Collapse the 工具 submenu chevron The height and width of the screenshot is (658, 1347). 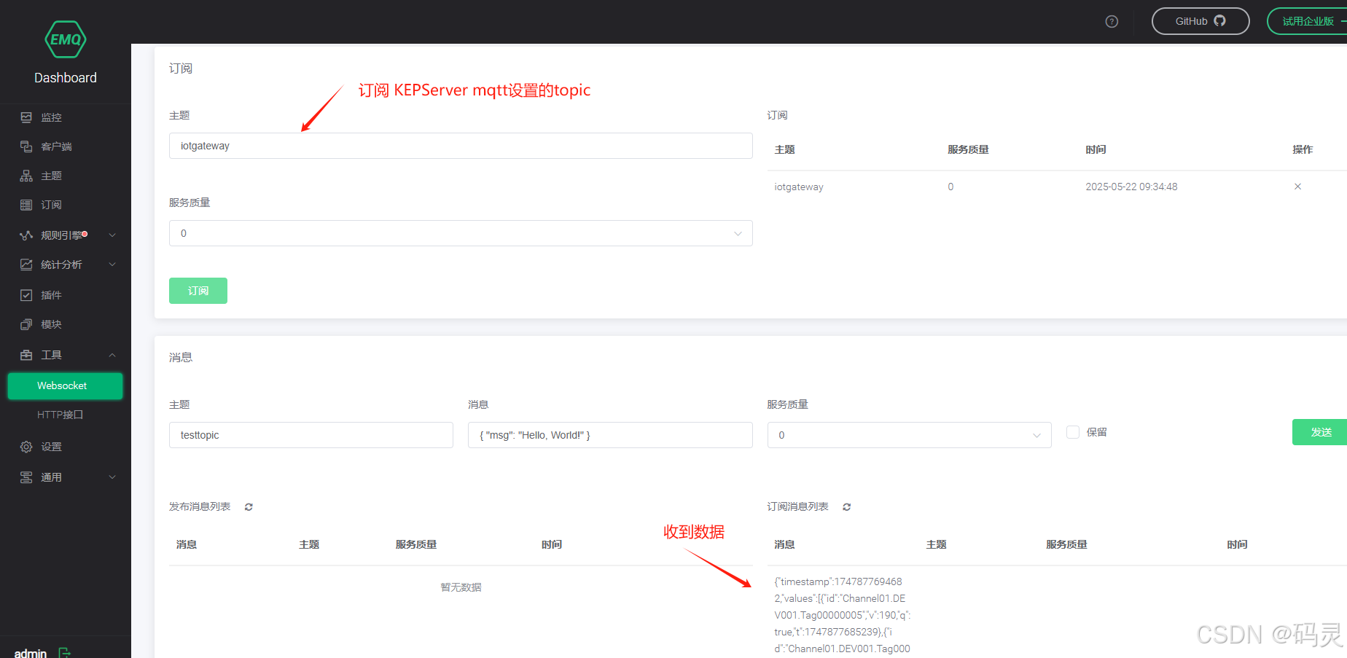click(x=112, y=355)
